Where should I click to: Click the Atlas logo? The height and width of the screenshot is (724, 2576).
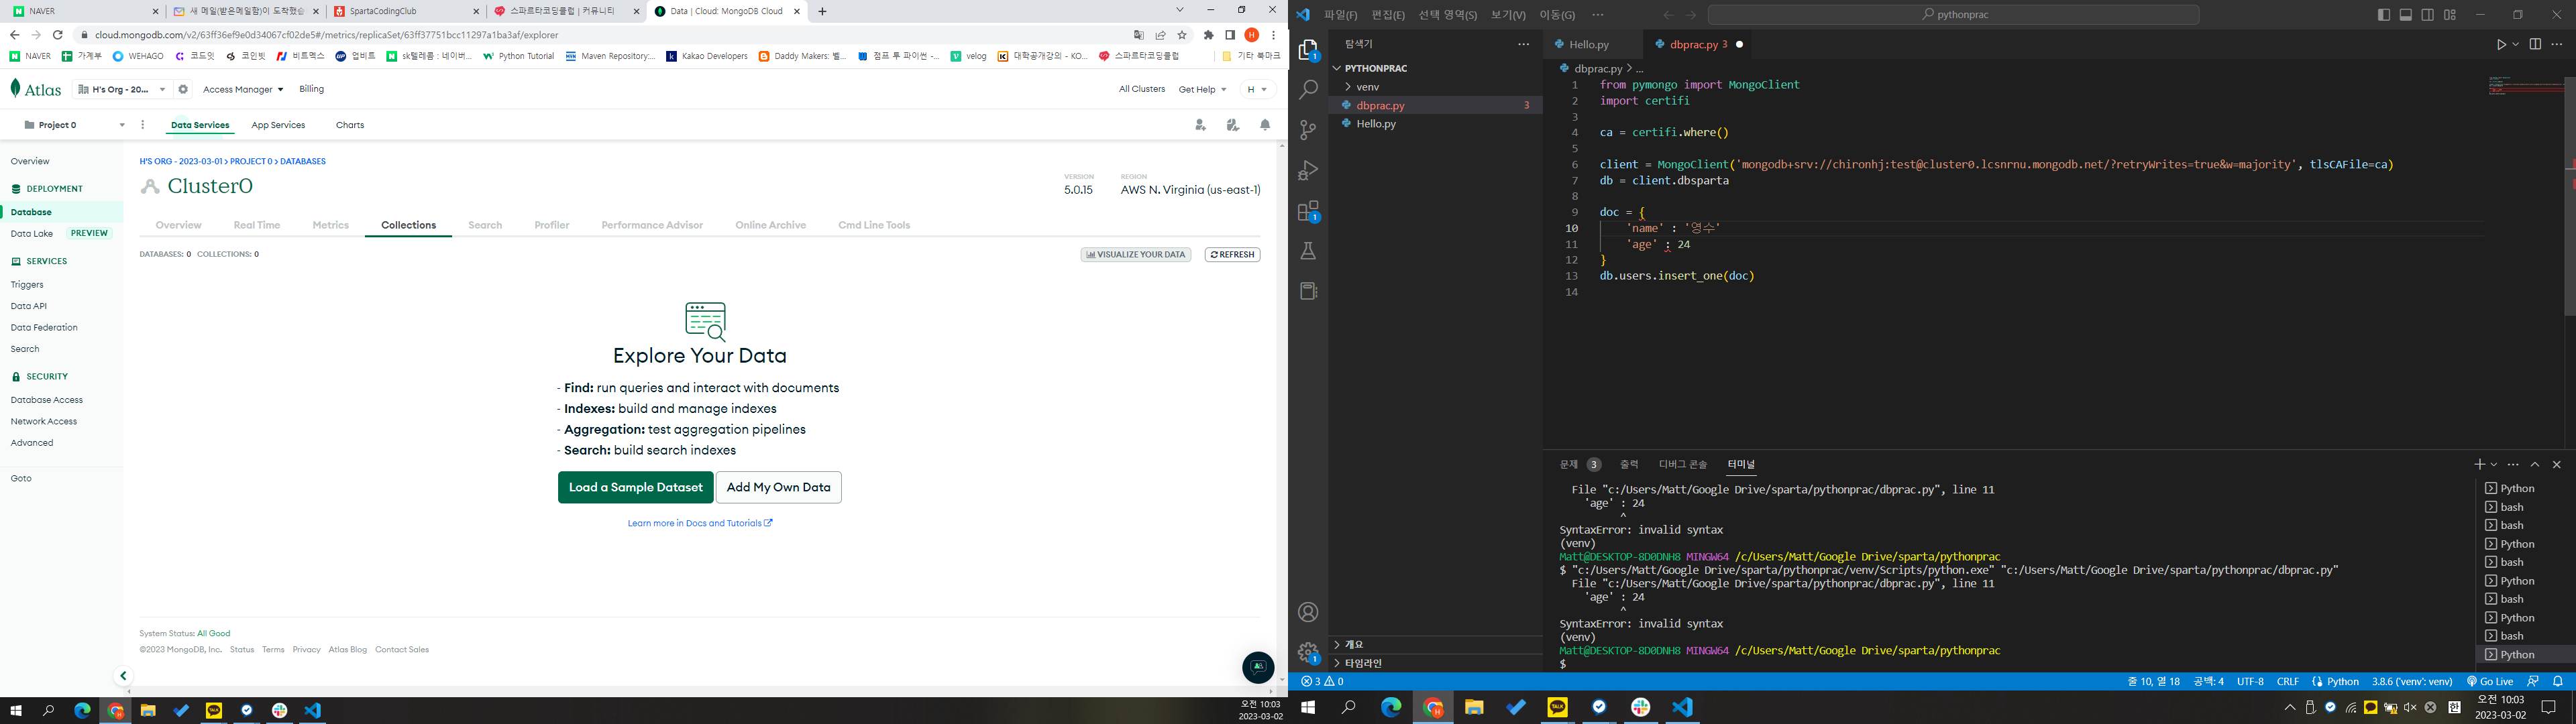36,89
